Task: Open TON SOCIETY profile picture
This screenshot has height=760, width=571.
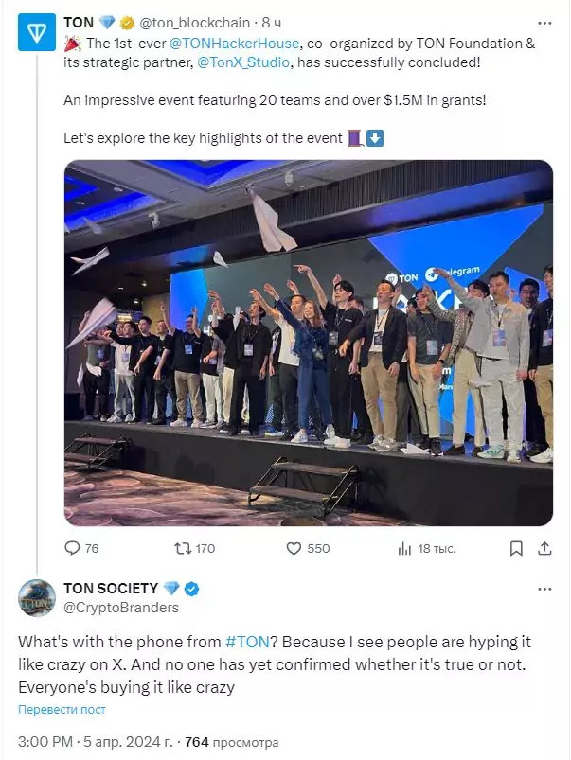Action: 36,598
